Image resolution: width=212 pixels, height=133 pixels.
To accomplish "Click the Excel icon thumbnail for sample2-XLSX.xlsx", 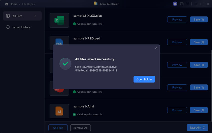I will tap(59, 20).
